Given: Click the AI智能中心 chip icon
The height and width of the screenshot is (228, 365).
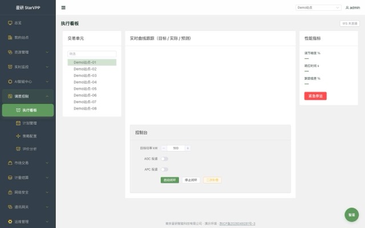Looking at the screenshot, I should (x=10, y=82).
